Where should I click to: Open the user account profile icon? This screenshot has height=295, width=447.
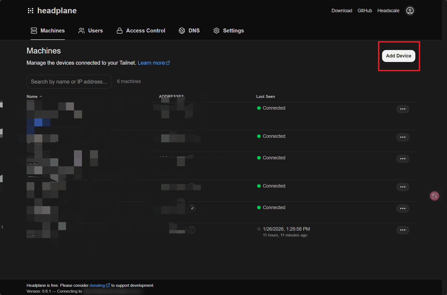coord(410,11)
